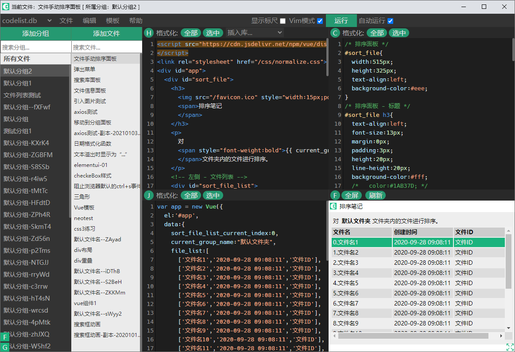Uncheck the 自动运行 checkbox
Screen dimensions: 515x352
(390, 21)
